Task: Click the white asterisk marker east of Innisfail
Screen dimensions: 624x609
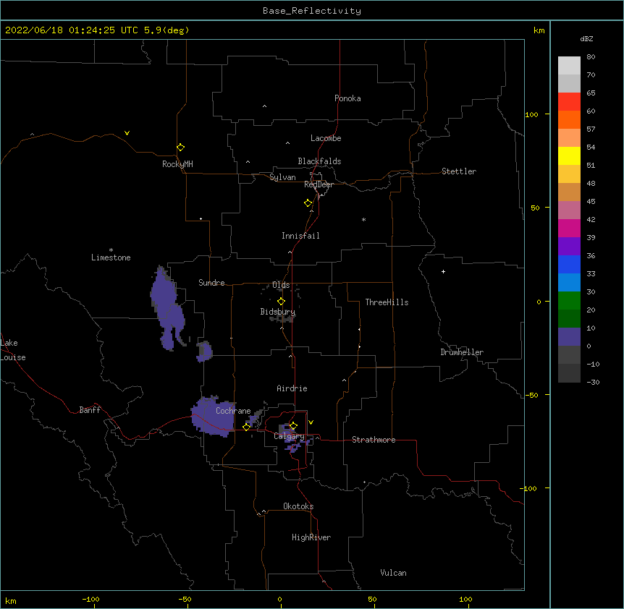Action: click(363, 219)
